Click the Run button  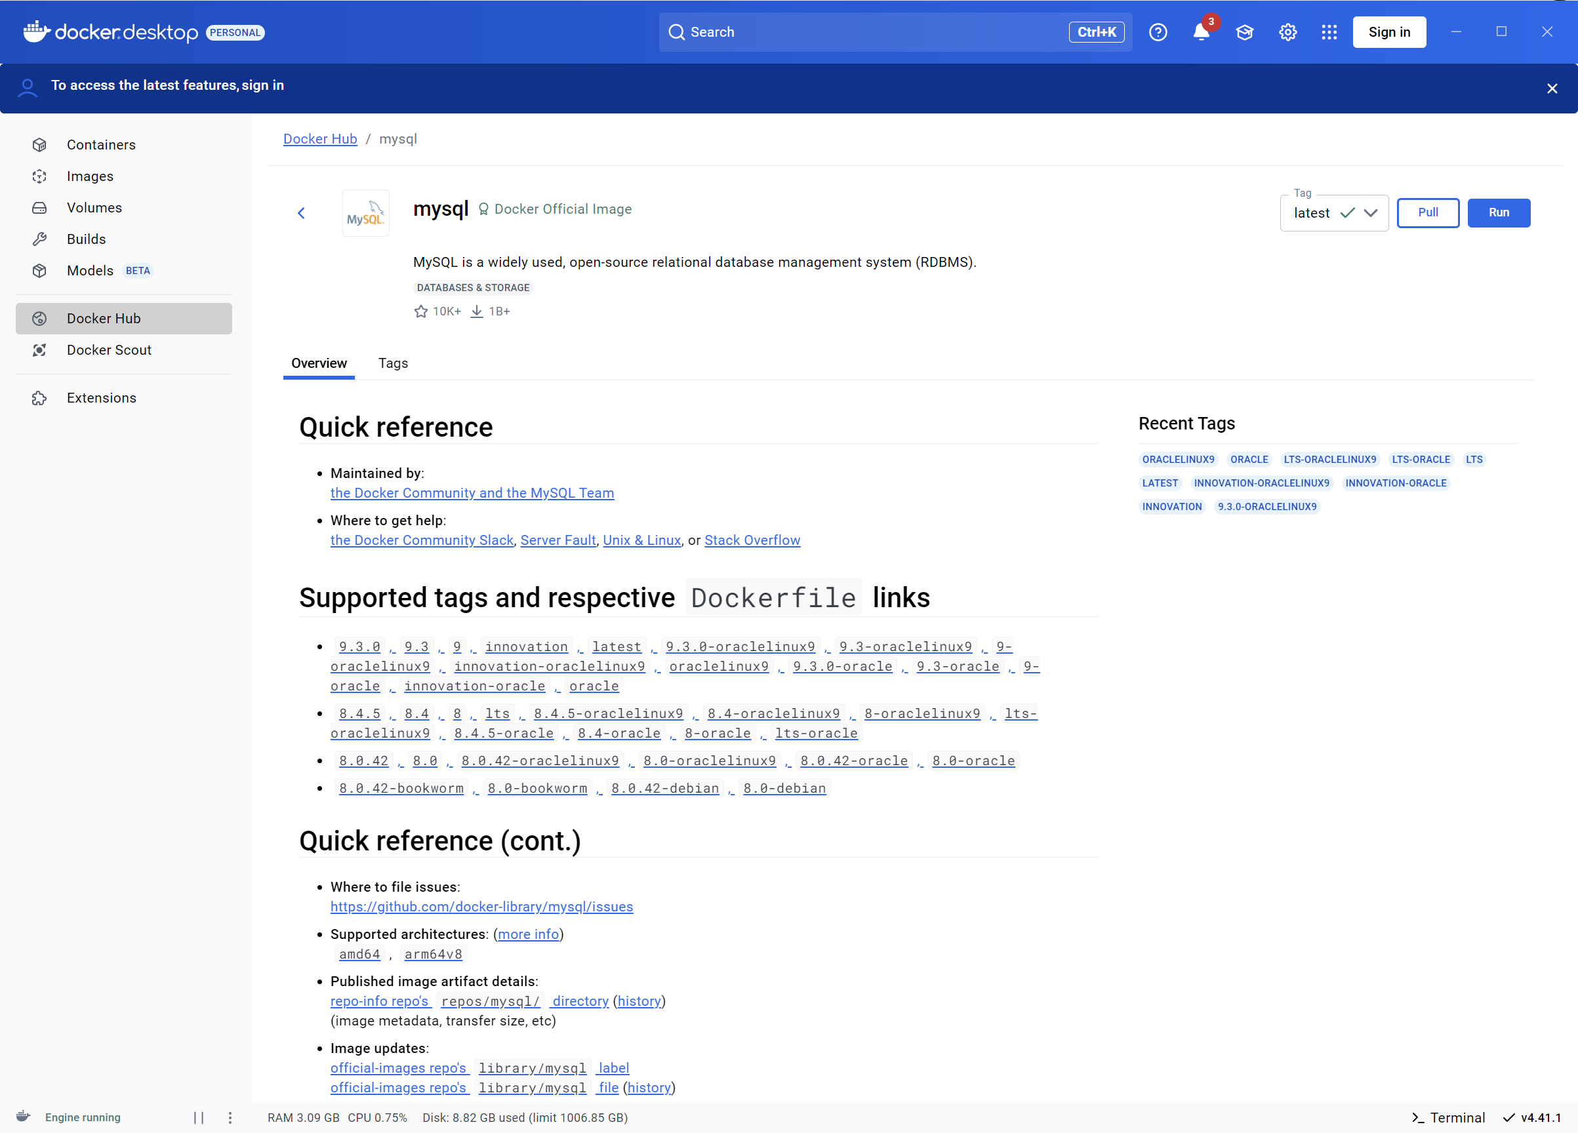click(1498, 213)
